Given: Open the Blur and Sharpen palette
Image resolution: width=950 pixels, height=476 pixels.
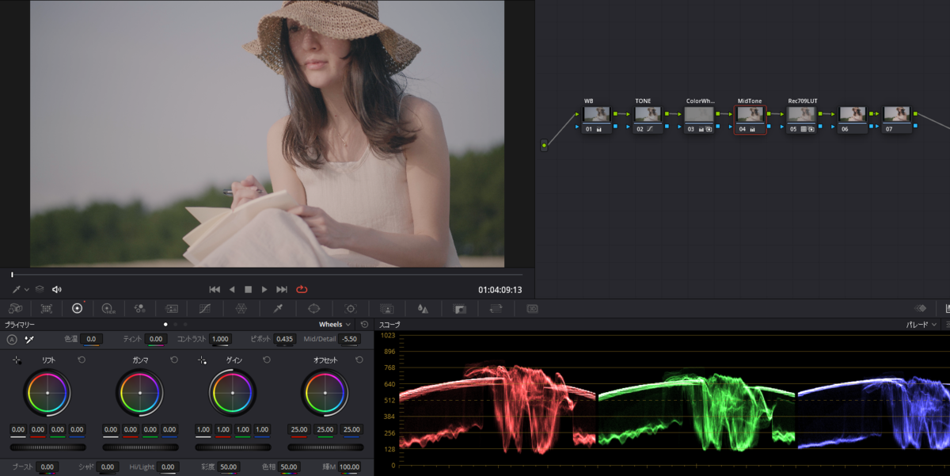Looking at the screenshot, I should (423, 308).
